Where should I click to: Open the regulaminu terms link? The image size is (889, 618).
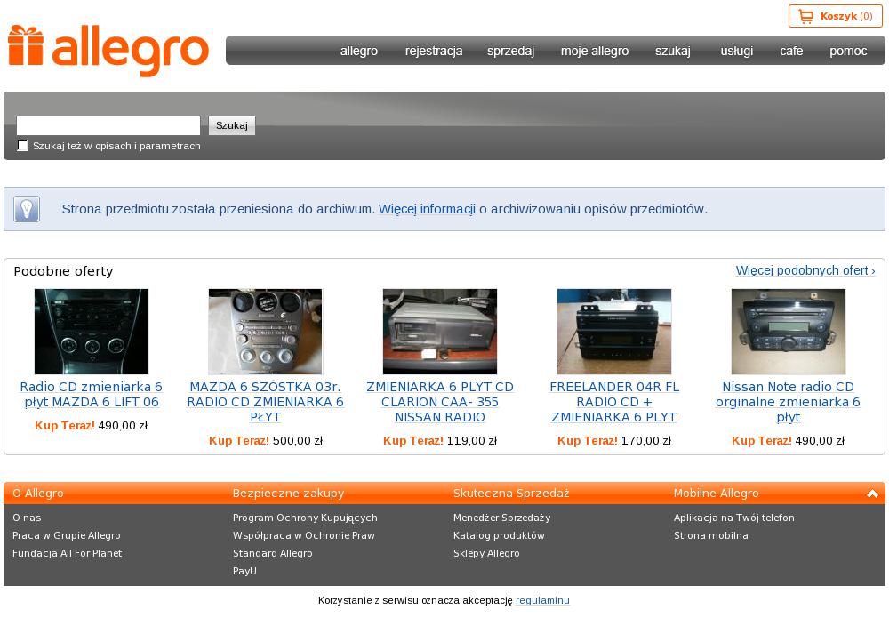pos(542,600)
